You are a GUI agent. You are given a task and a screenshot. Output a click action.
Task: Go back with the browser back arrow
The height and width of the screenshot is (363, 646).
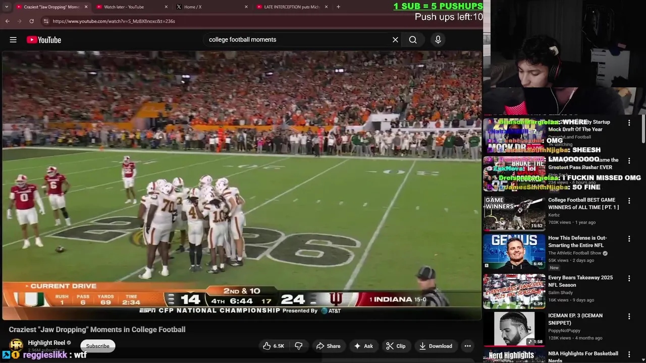click(x=7, y=21)
